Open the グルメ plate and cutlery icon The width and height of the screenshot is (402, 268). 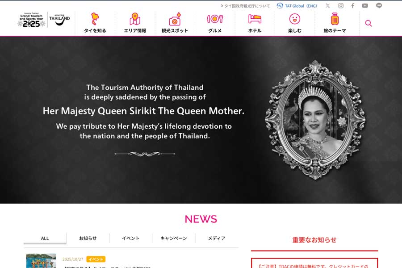(215, 19)
